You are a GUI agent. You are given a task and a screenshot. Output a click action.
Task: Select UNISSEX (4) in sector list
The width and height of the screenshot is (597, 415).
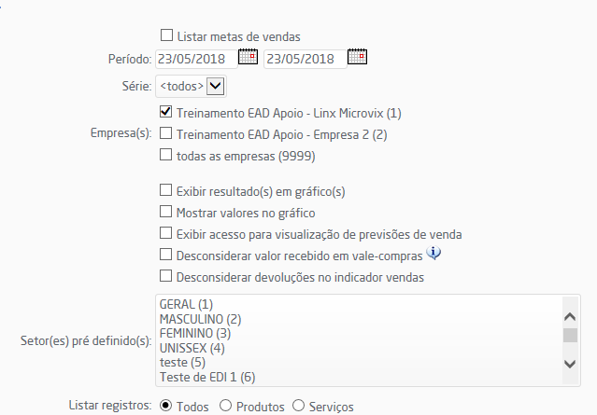192,348
